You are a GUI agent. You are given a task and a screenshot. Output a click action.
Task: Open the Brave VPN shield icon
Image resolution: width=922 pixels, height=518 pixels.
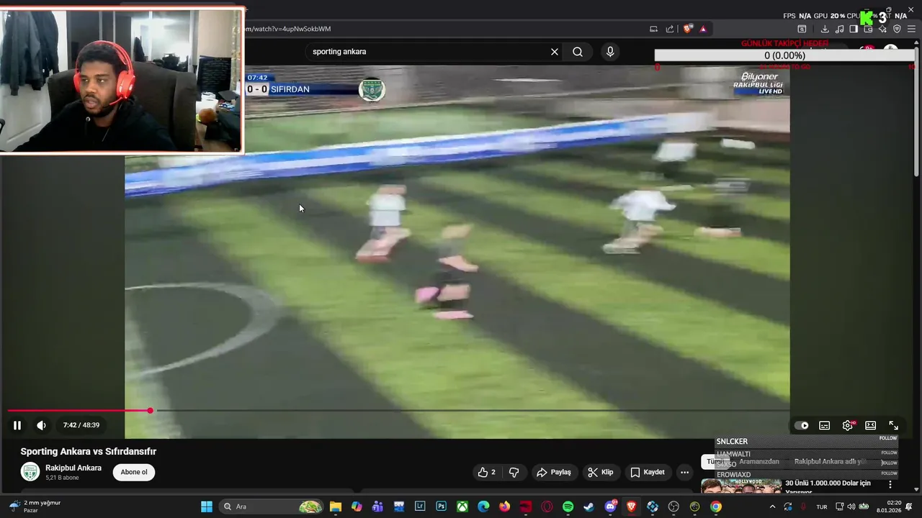[897, 29]
